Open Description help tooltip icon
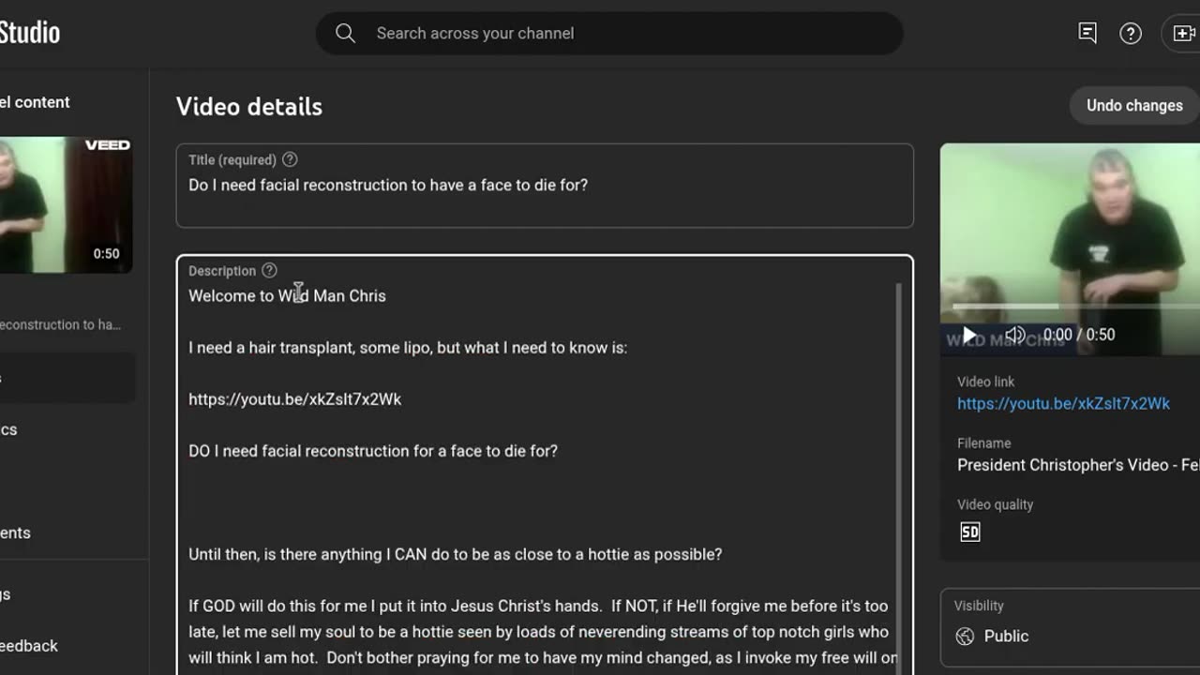The width and height of the screenshot is (1200, 675). tap(269, 270)
